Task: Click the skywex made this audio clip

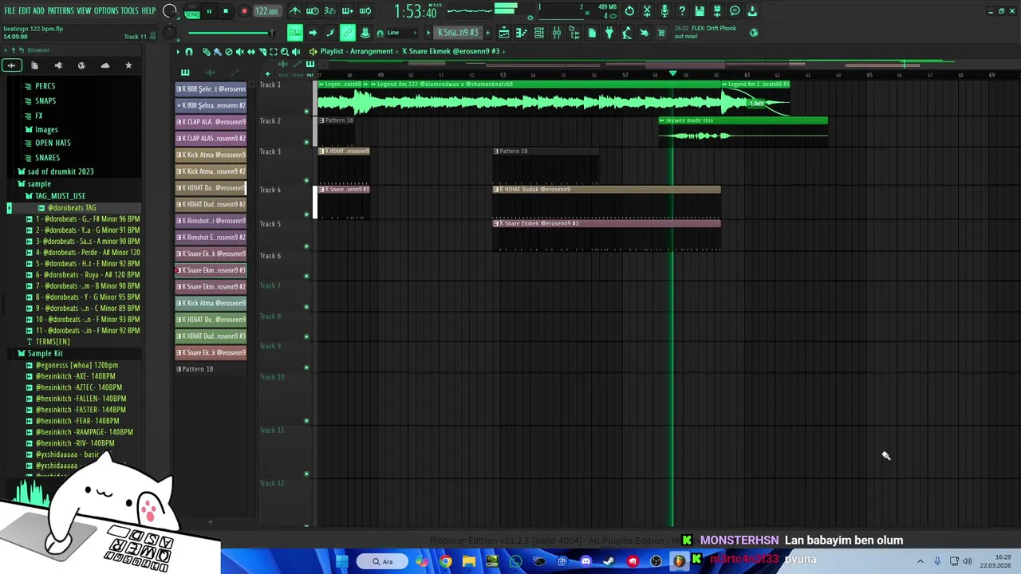Action: point(743,132)
